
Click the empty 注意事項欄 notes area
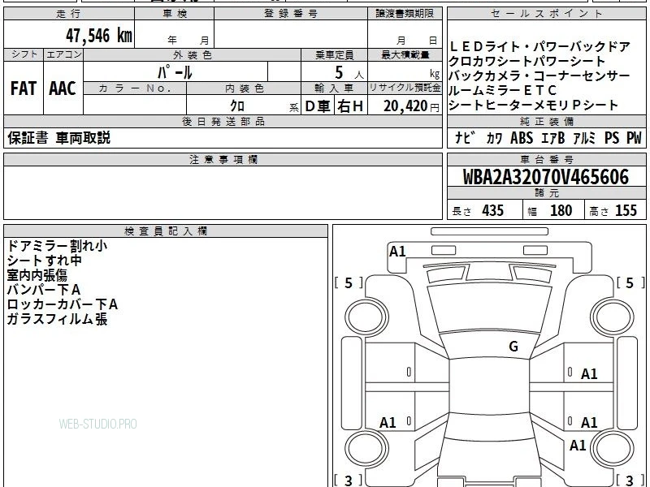point(223,192)
